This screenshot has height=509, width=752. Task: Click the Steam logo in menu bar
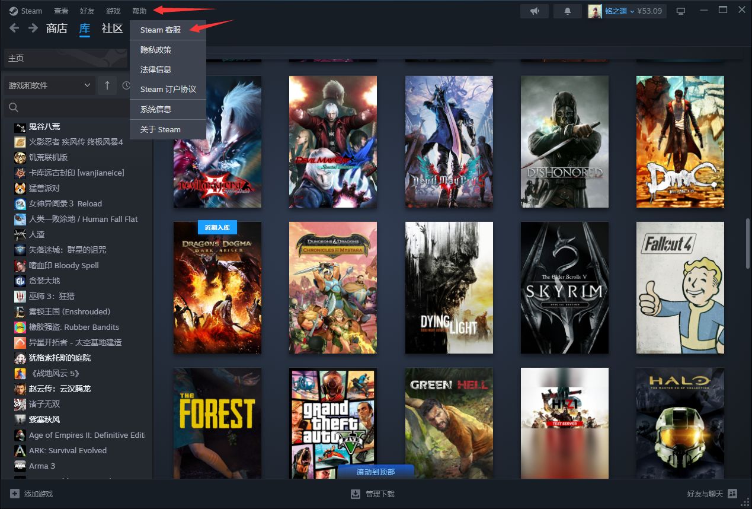point(14,11)
